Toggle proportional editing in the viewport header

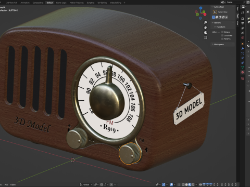pyautogui.click(x=111, y=184)
